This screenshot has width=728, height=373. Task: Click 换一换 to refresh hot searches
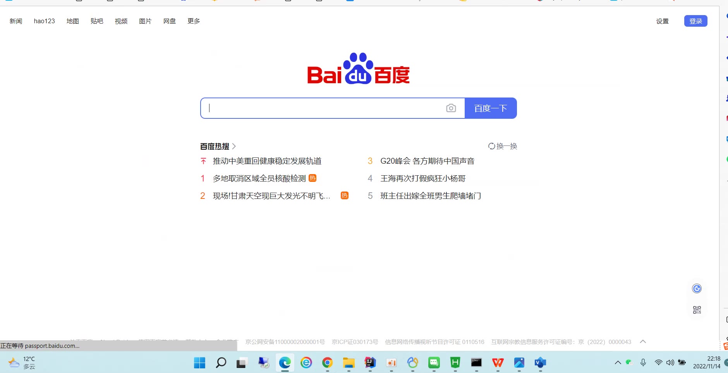507,146
